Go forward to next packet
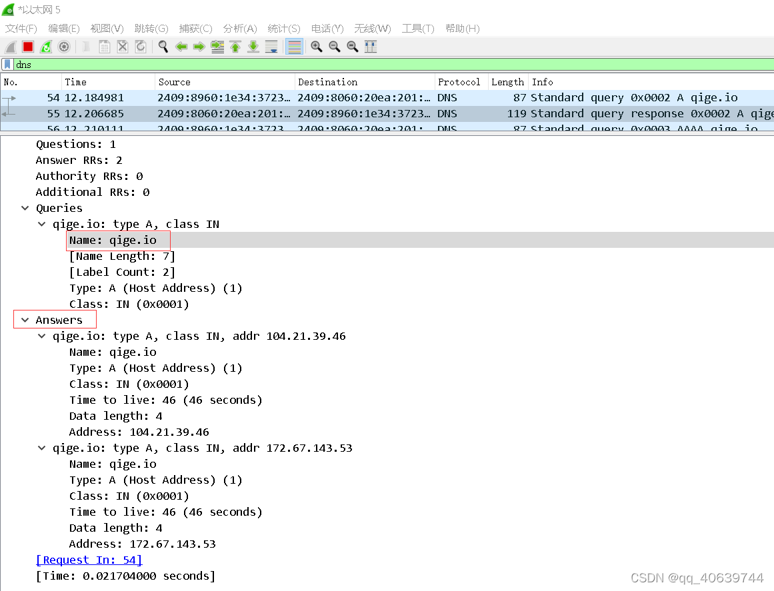Screen dimensions: 774x591 pos(199,47)
